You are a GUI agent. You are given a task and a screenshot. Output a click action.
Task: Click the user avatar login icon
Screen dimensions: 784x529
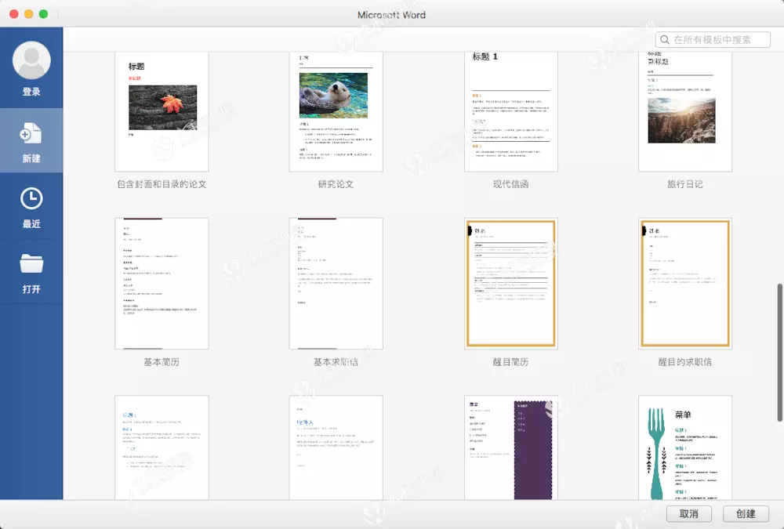point(31,60)
